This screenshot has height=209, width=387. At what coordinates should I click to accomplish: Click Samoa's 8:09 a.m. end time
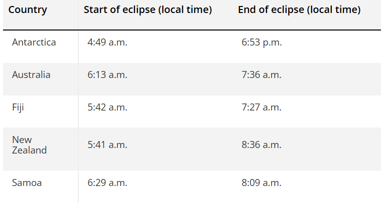pos(262,183)
